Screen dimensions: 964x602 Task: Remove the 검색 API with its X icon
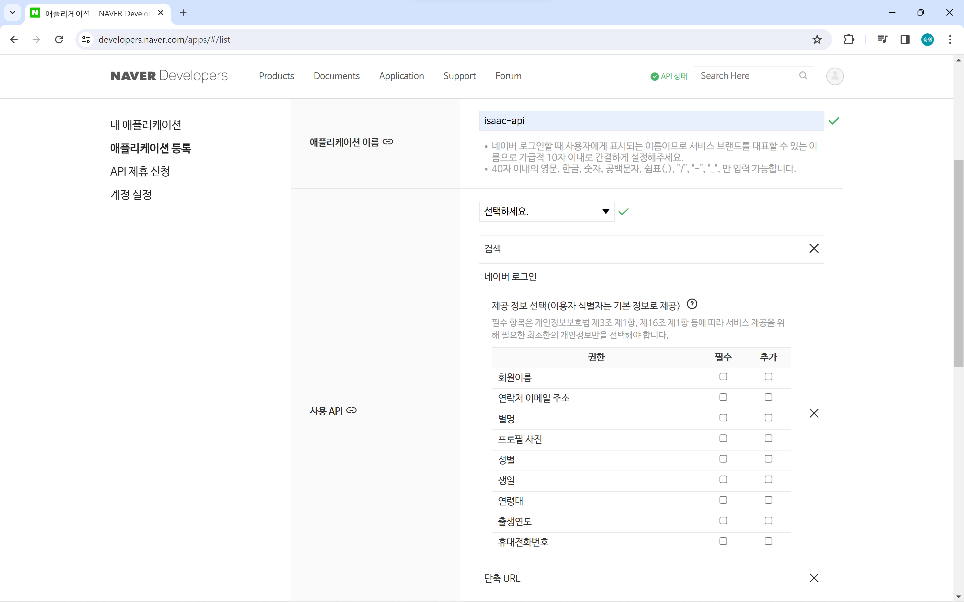(x=813, y=248)
